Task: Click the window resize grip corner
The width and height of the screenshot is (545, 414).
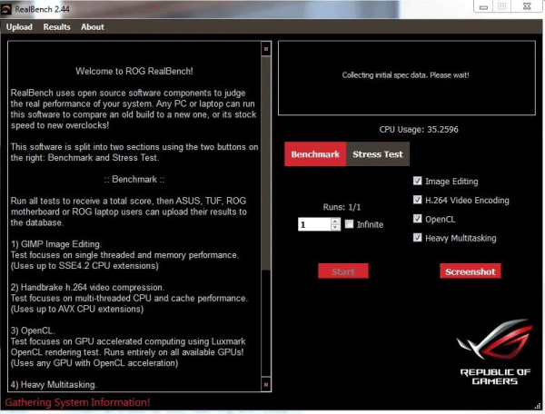Action: (x=538, y=405)
